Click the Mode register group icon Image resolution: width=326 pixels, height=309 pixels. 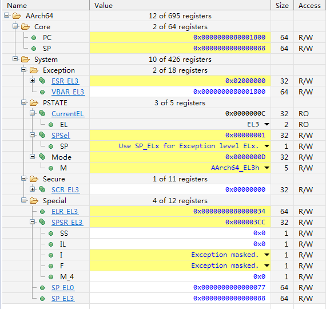point(42,157)
